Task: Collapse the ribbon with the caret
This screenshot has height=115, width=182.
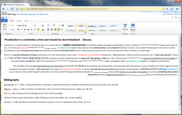Action: [179, 21]
